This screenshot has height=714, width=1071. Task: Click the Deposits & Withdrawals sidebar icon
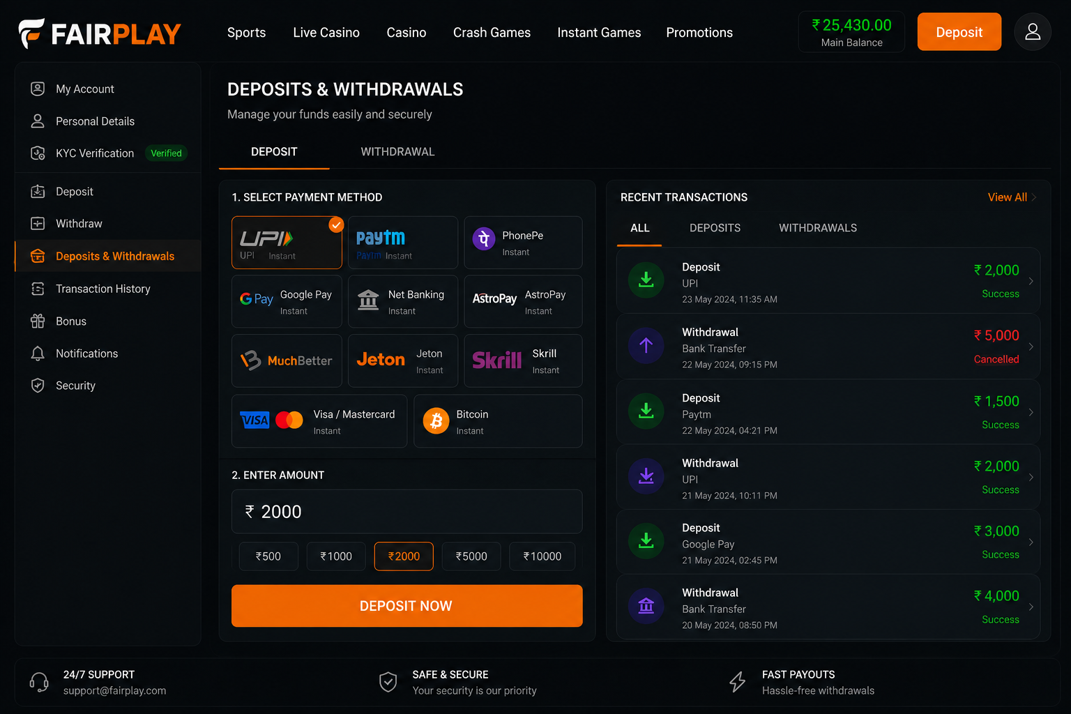[x=38, y=256]
